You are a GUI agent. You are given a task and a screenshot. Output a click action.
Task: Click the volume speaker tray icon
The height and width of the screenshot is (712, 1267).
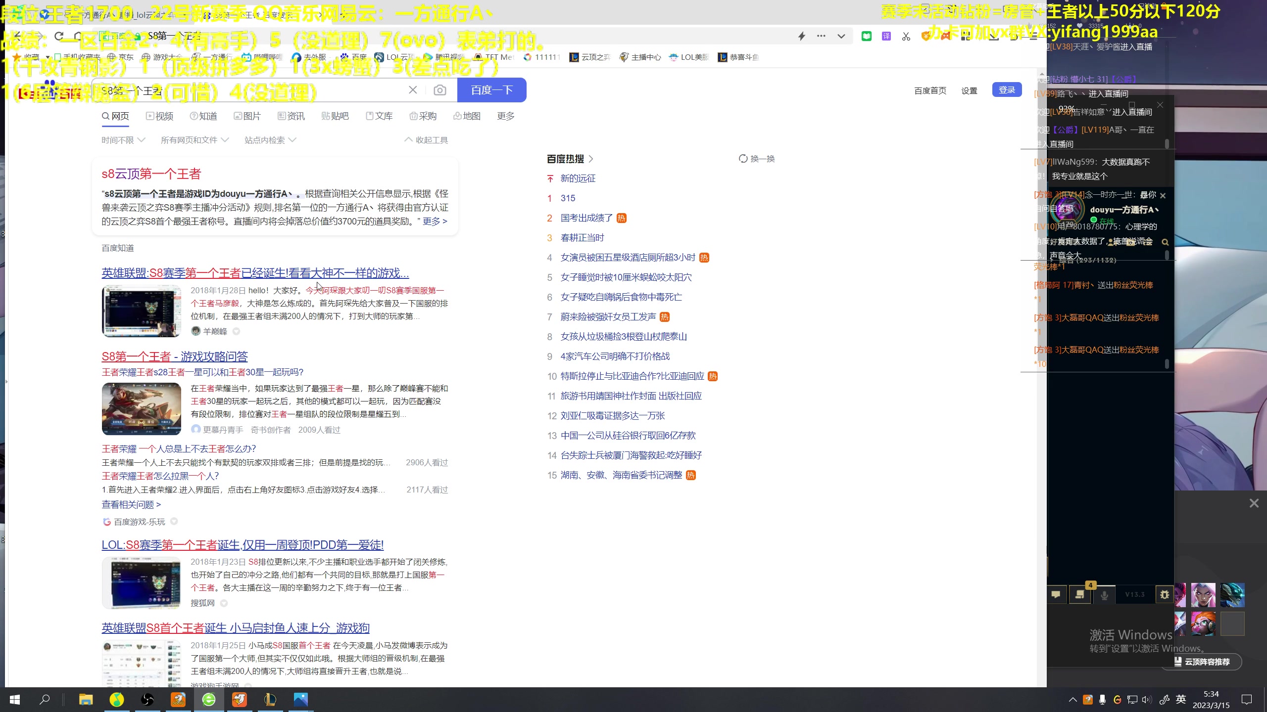coord(1146,700)
